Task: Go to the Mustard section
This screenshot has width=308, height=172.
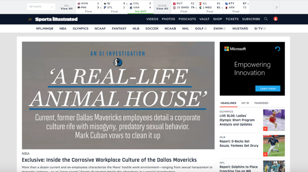Action: 240,29
